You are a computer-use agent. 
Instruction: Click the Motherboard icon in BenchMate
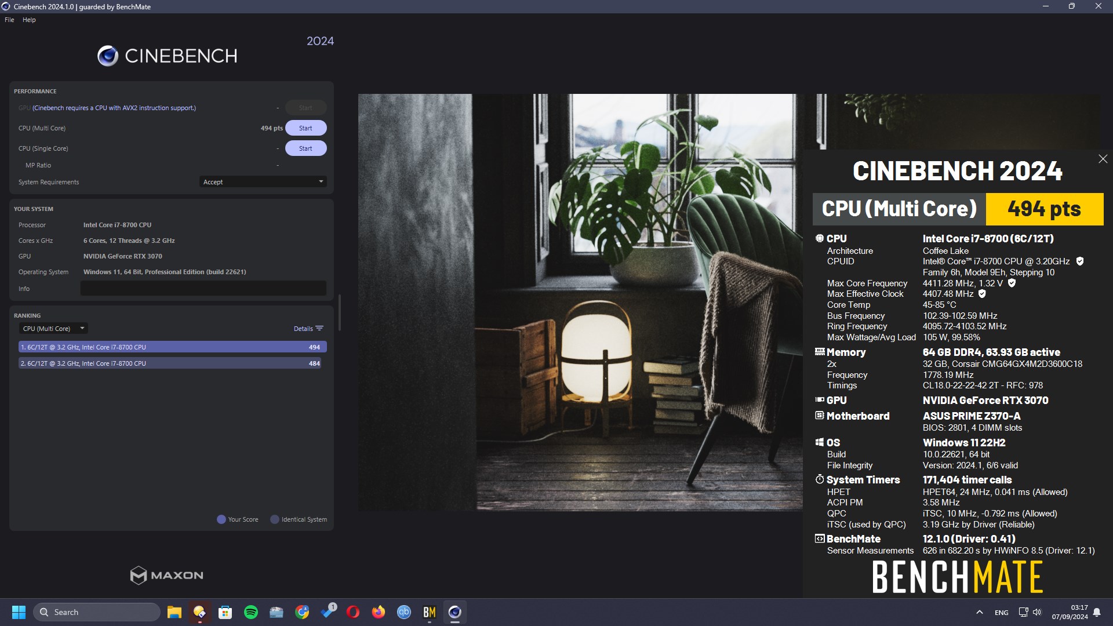coord(820,416)
